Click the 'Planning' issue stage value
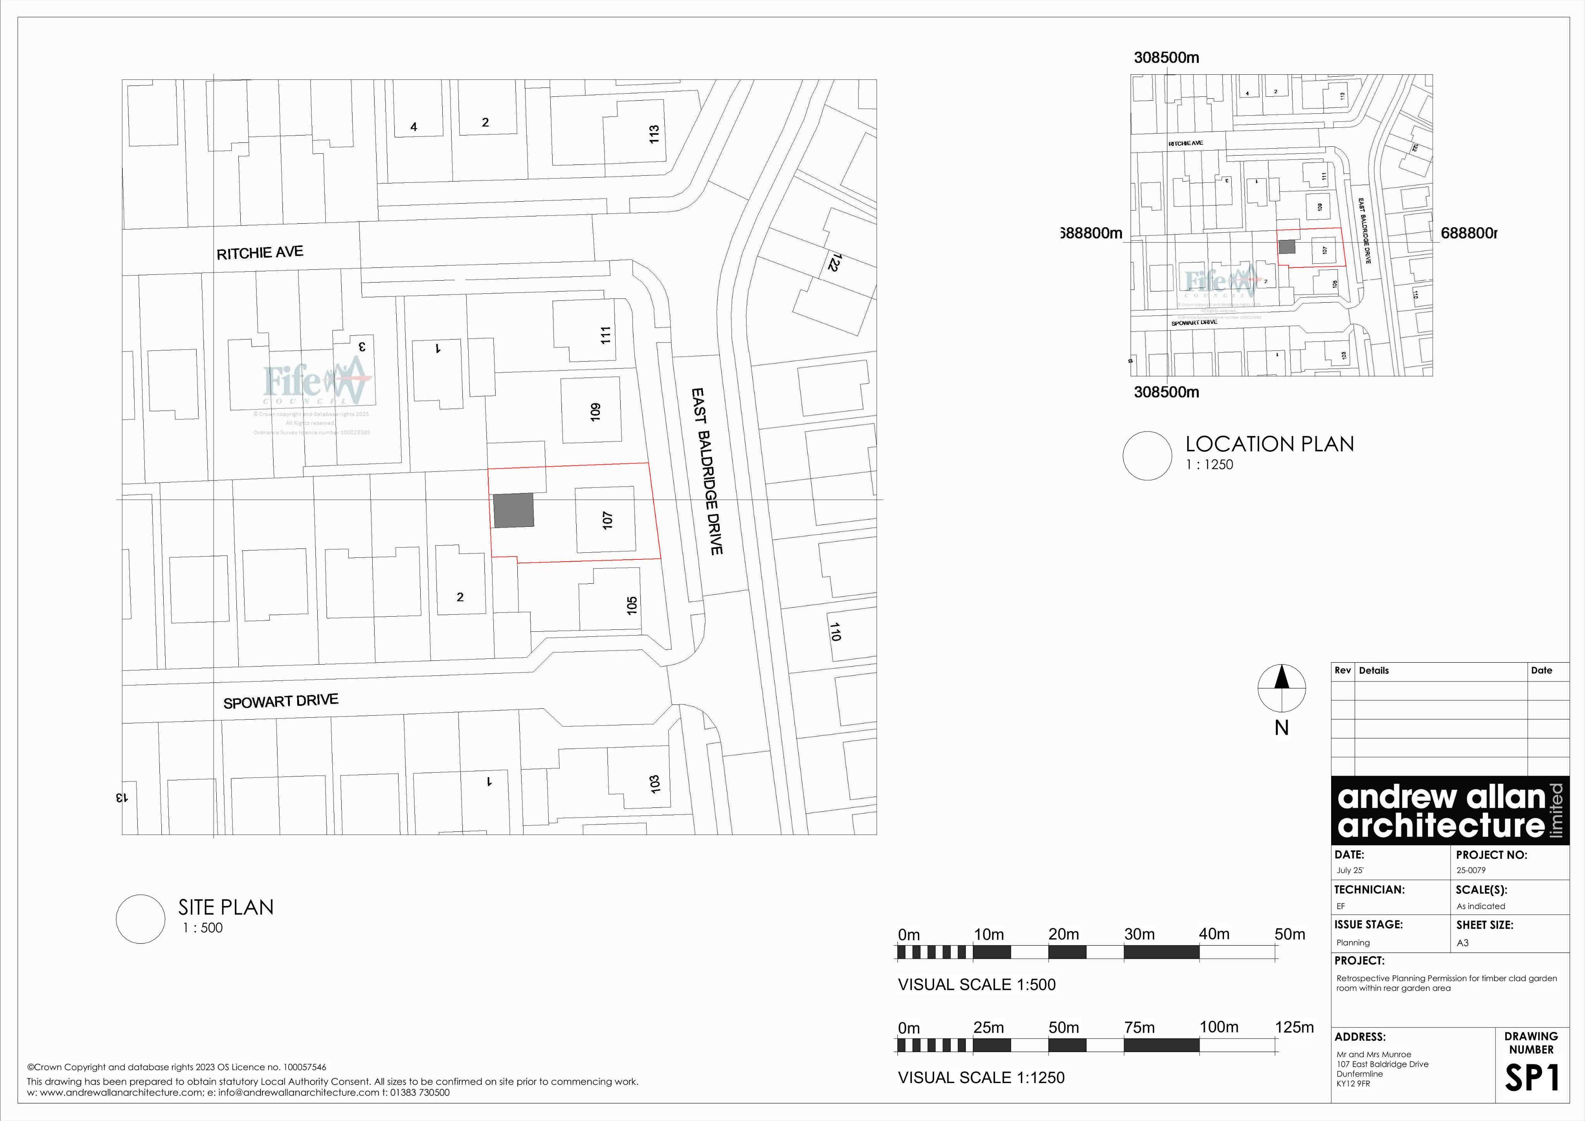 tap(1353, 943)
